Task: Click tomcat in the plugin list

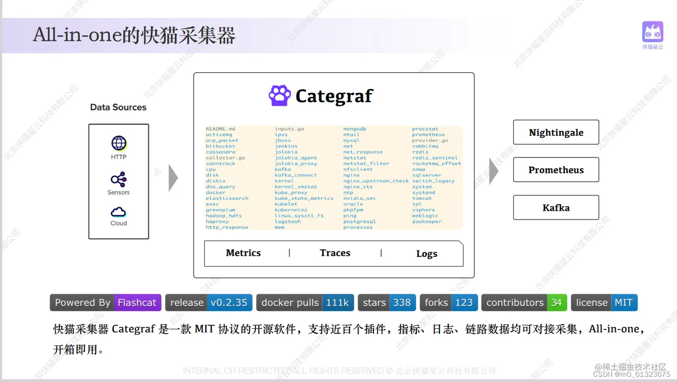Action: point(422,199)
